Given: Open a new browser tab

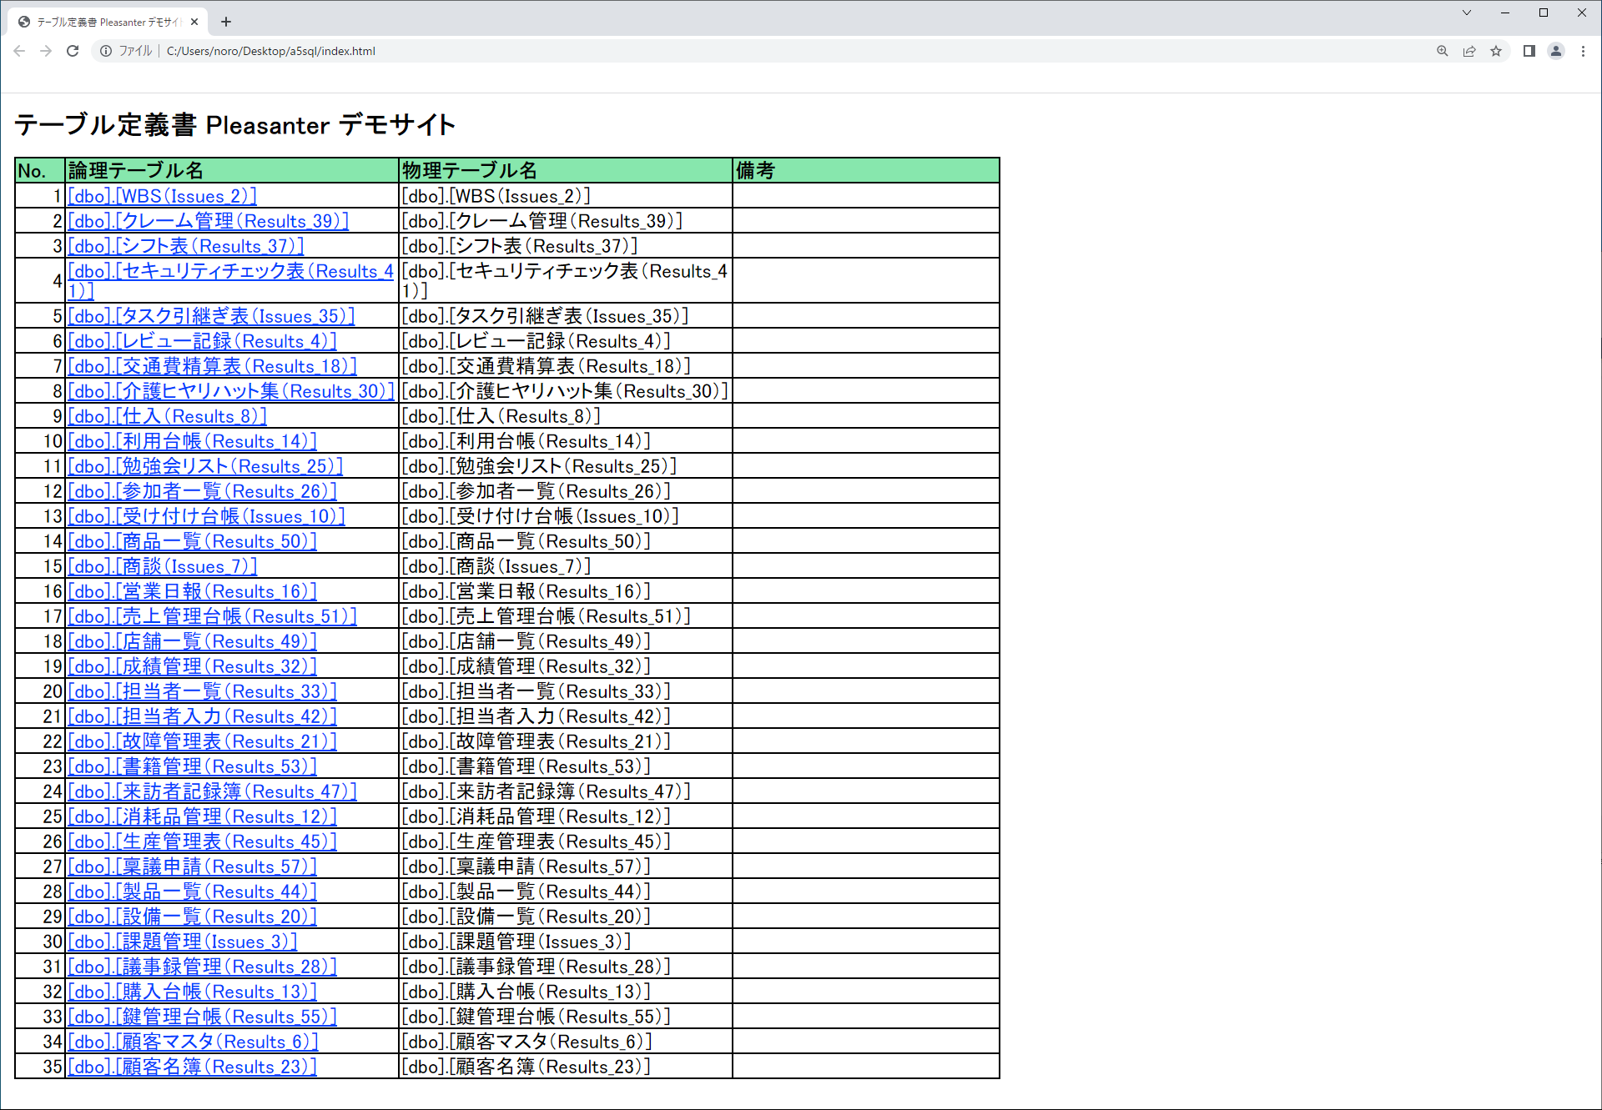Looking at the screenshot, I should 226,22.
